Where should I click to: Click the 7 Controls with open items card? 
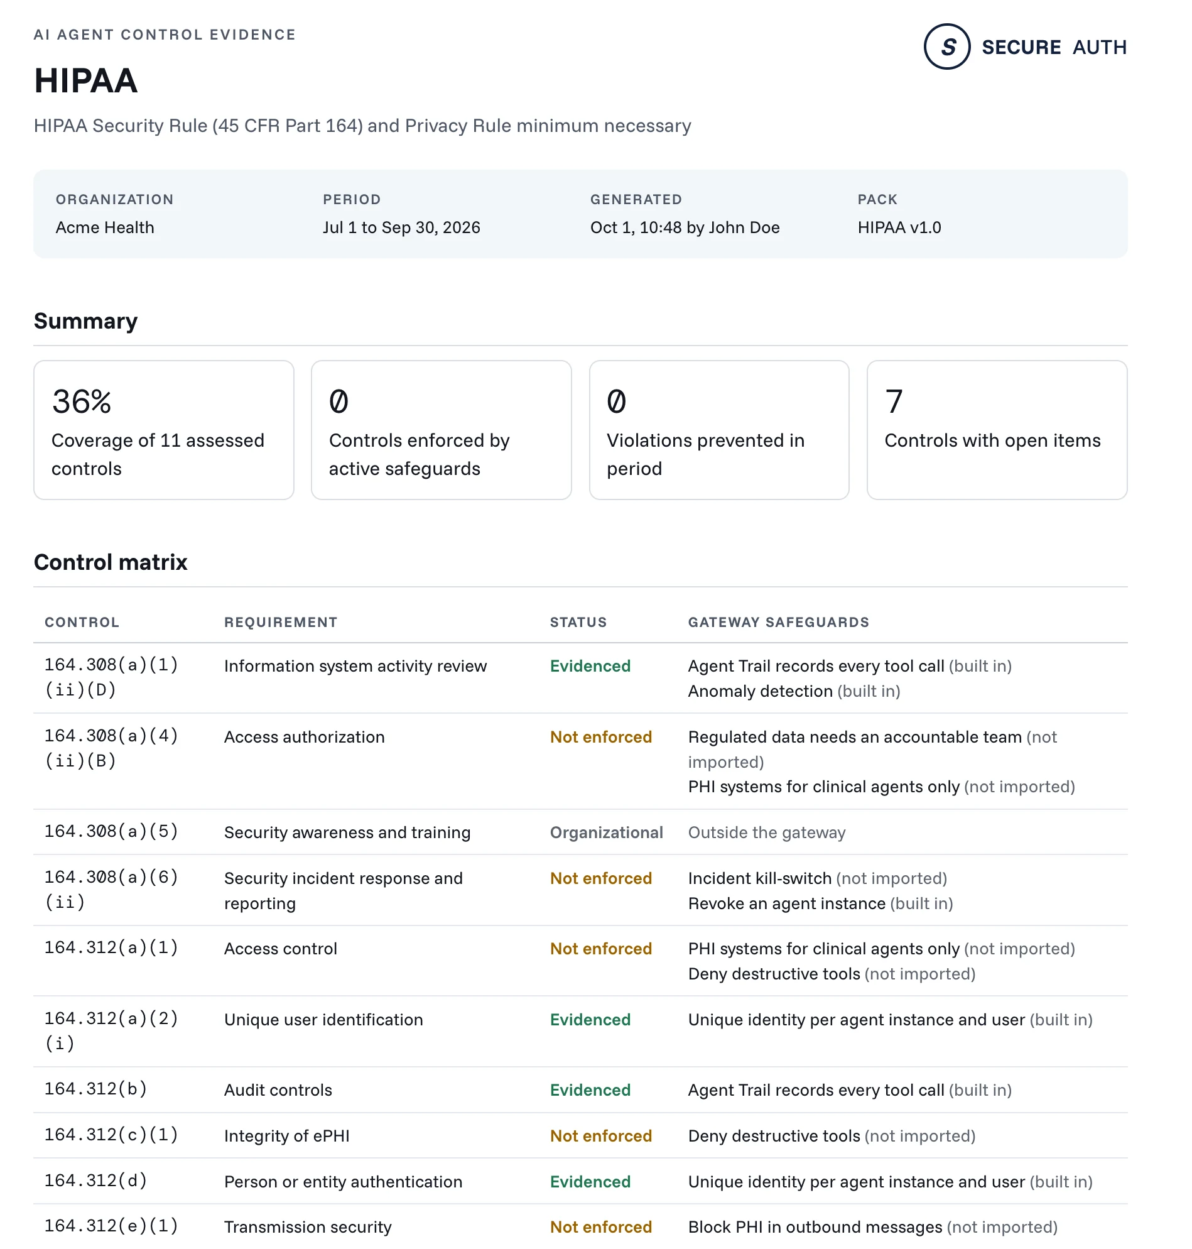[996, 430]
